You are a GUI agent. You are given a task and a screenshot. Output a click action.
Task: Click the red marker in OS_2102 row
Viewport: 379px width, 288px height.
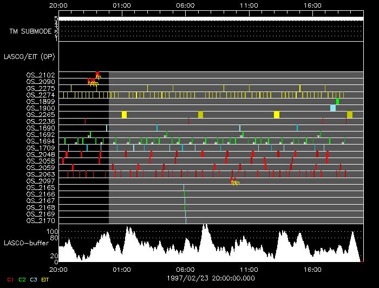point(97,74)
